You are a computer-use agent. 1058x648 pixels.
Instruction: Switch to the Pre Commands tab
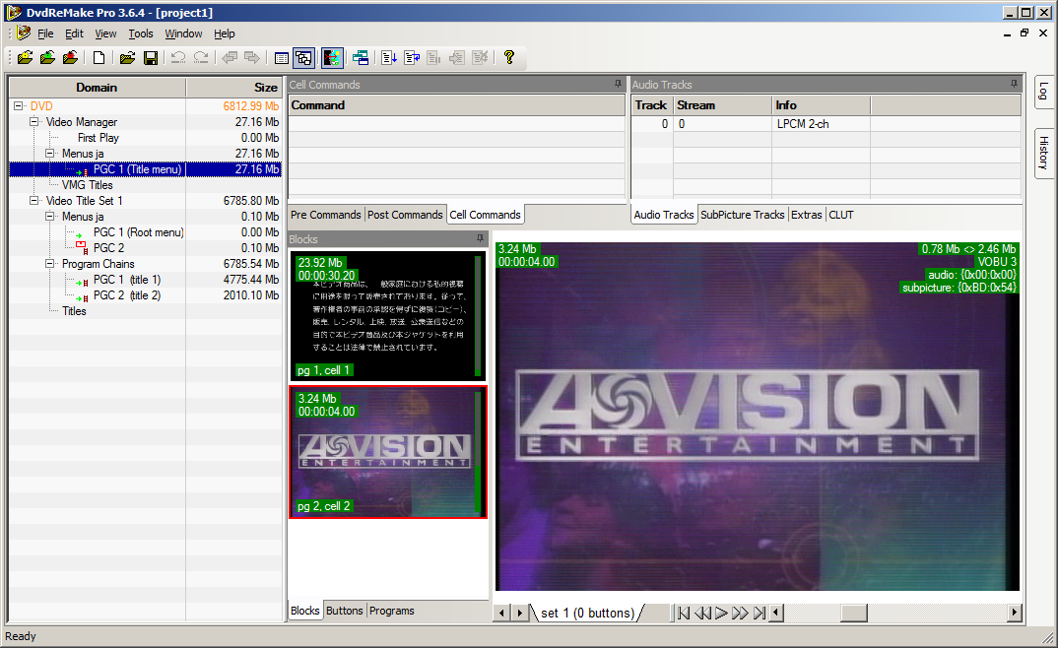pyautogui.click(x=326, y=215)
